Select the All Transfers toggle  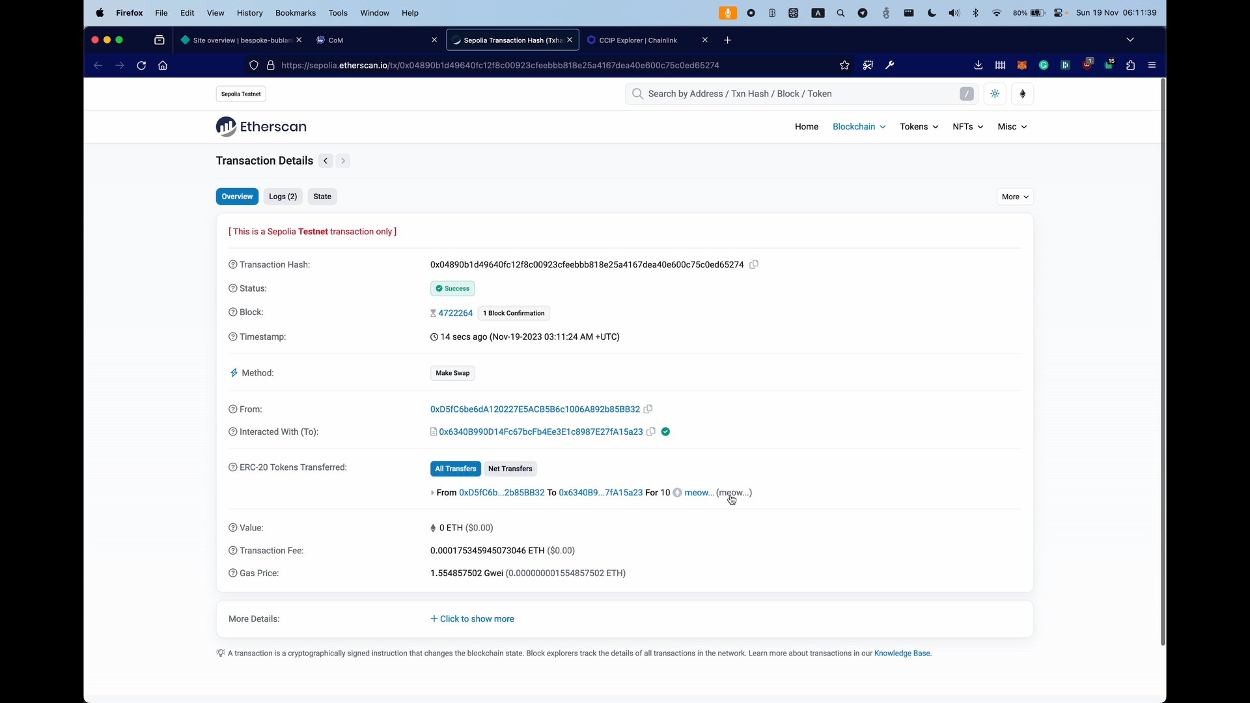[x=455, y=469]
